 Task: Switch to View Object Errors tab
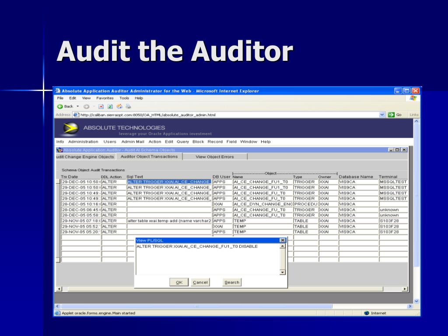(215, 157)
